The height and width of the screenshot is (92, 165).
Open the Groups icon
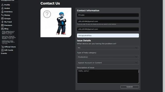coord(2,19)
